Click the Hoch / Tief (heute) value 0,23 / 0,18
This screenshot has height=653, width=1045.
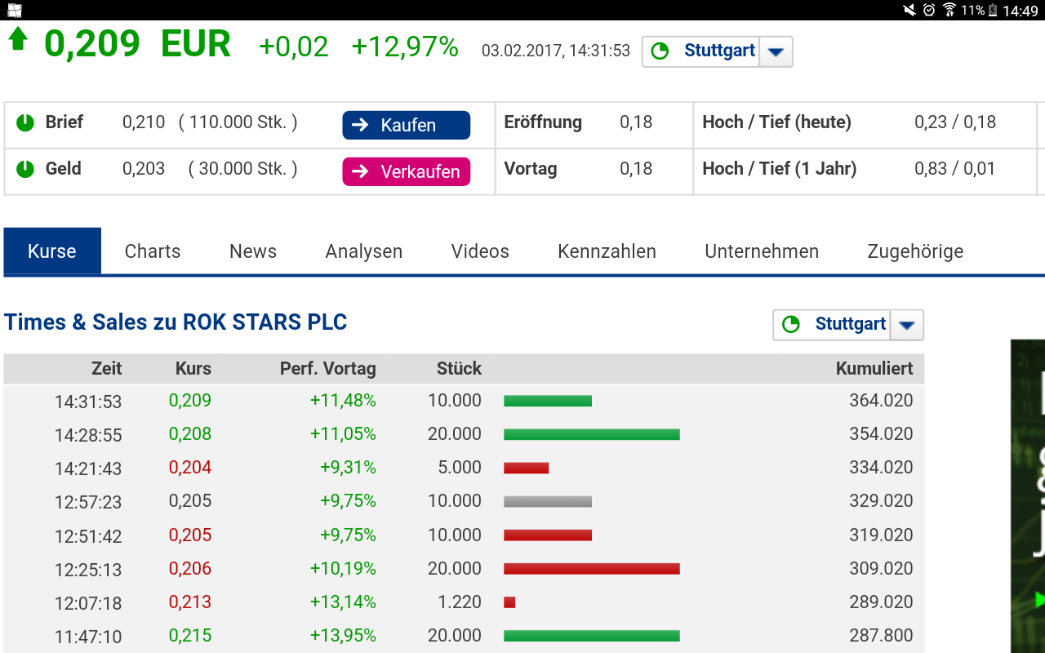(955, 122)
